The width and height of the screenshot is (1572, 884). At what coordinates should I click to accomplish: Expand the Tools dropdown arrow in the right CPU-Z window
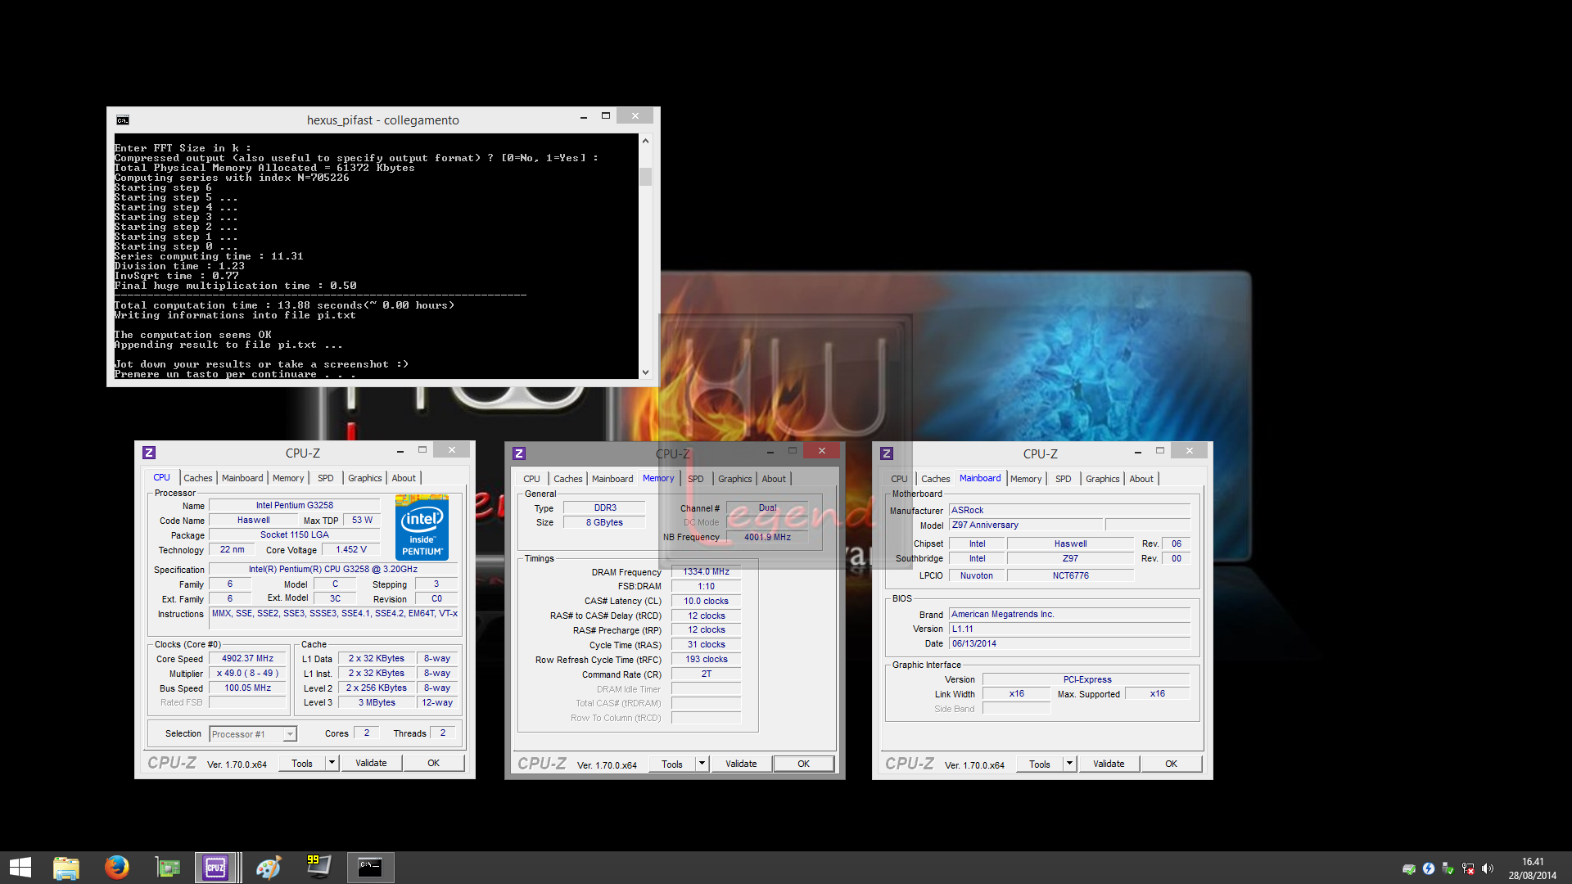coord(1069,764)
